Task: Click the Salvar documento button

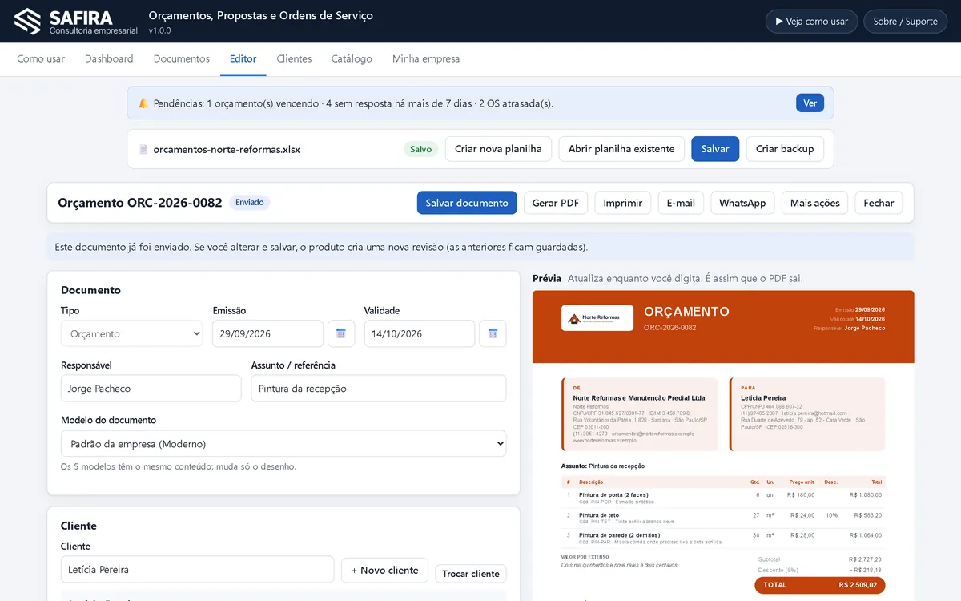Action: [467, 203]
